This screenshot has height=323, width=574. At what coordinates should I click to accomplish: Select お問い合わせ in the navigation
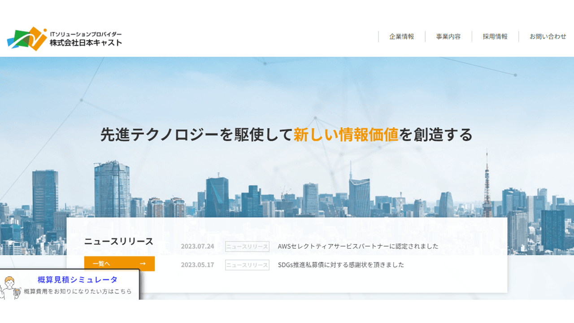point(548,37)
